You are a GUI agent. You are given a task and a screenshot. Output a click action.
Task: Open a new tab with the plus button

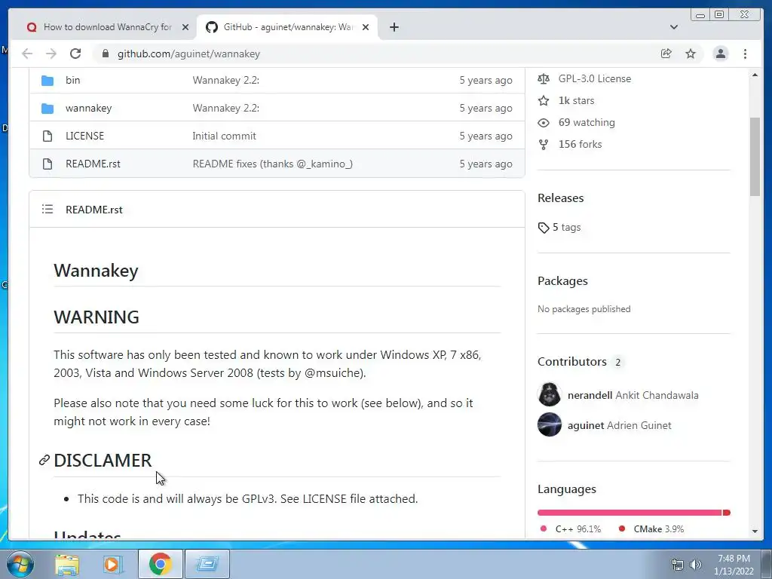pyautogui.click(x=394, y=27)
